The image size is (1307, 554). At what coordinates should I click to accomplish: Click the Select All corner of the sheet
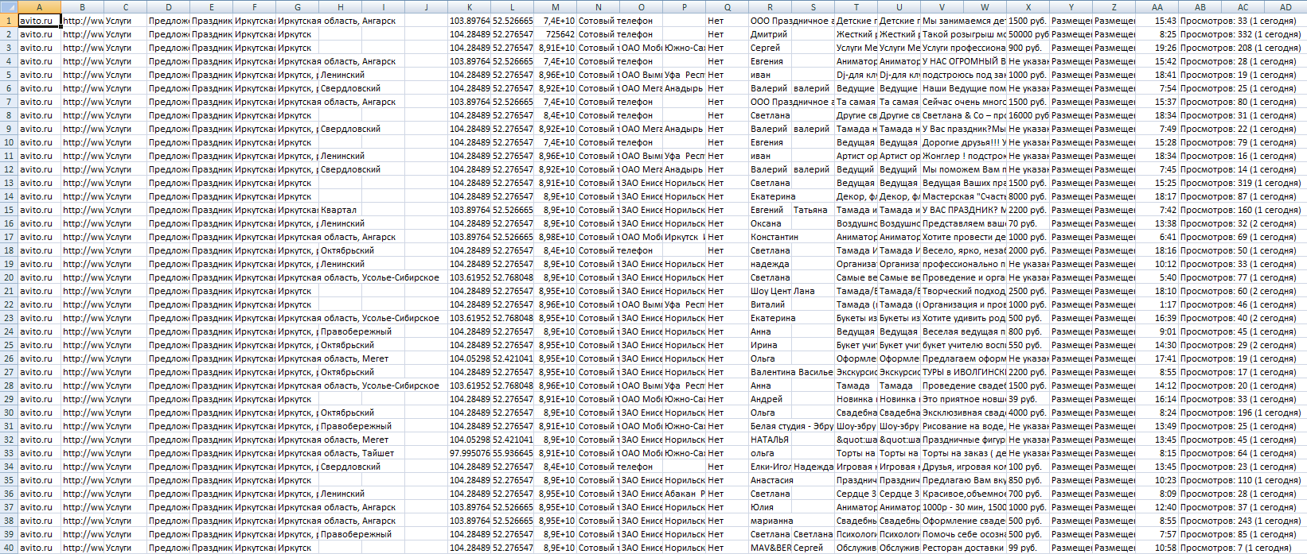click(x=9, y=7)
